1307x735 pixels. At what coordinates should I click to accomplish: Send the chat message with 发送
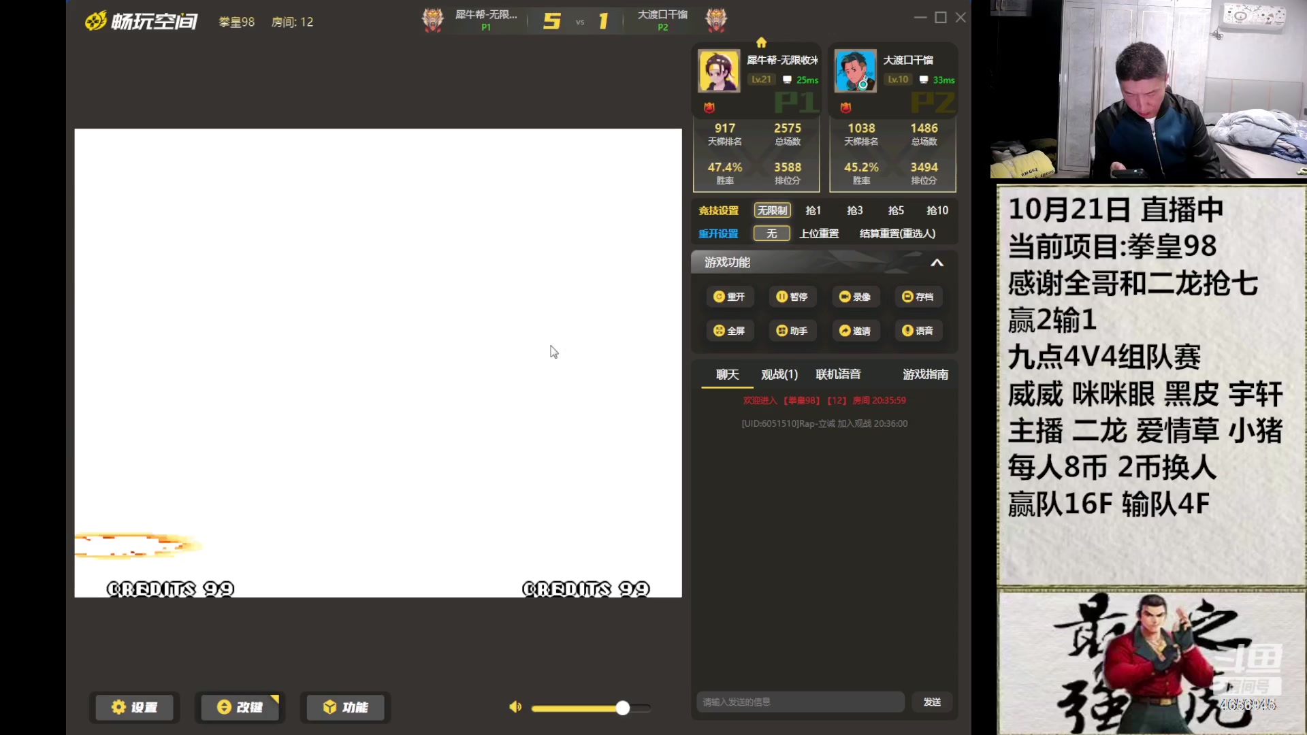[932, 702]
